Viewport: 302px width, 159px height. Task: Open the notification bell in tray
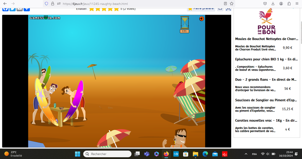(296, 154)
